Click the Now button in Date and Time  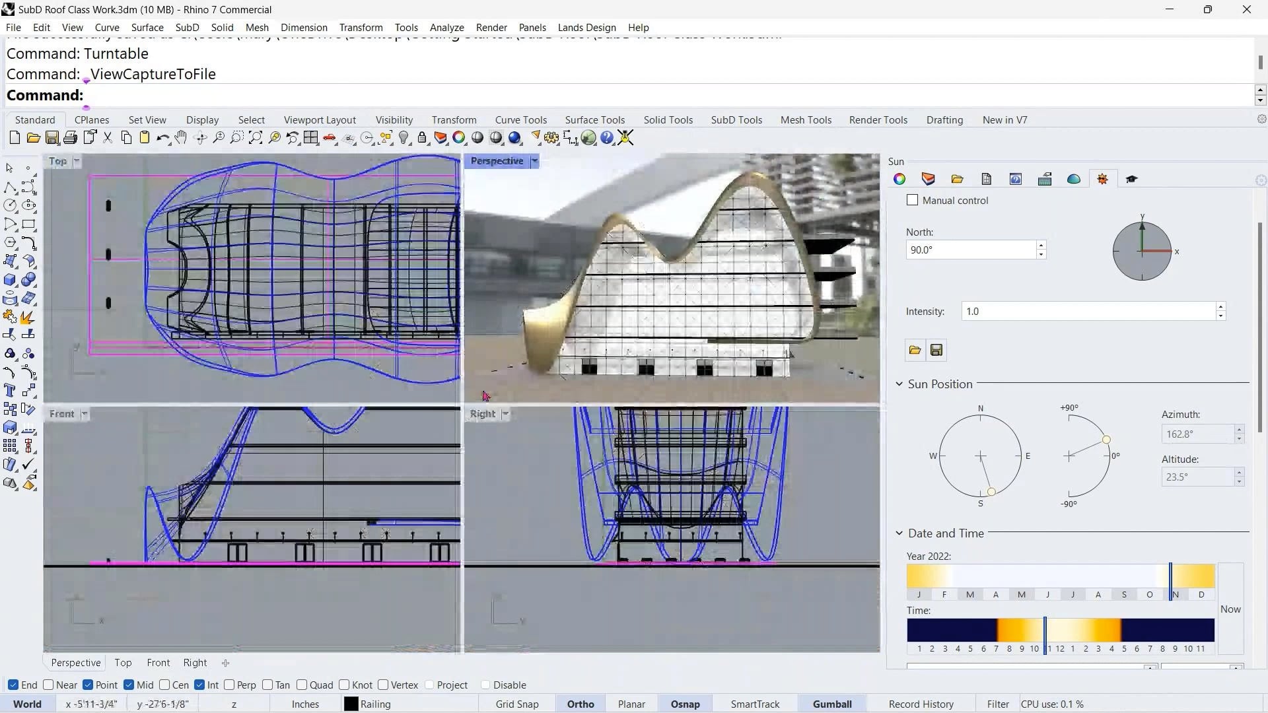coord(1230,609)
